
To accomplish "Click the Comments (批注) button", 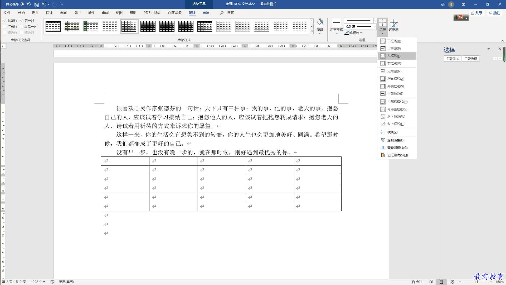I will [495, 13].
